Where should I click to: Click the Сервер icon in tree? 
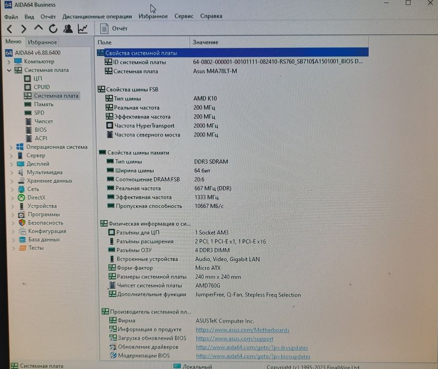tap(20, 155)
